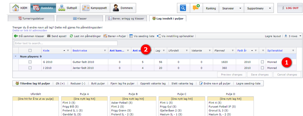Click the LOG OUT button
This screenshot has width=303, height=116.
tap(290, 8)
